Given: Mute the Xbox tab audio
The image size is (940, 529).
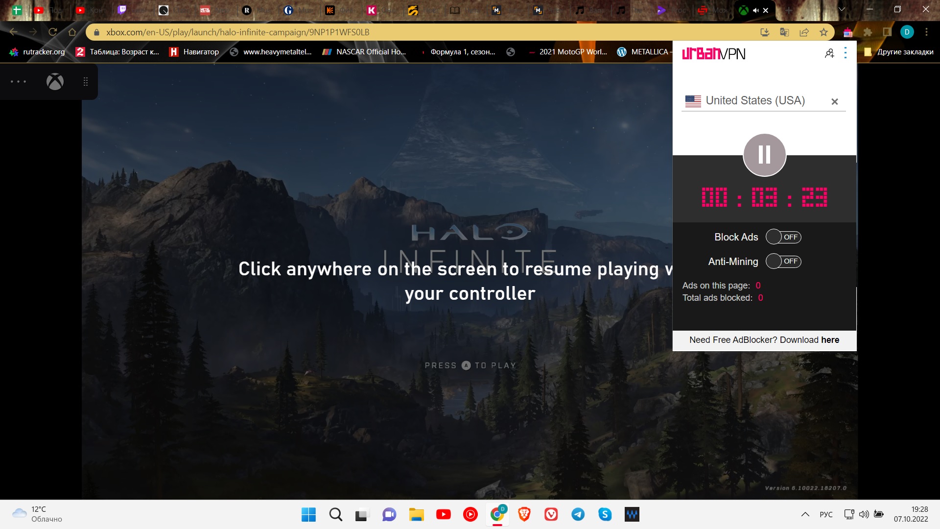Looking at the screenshot, I should (x=755, y=10).
